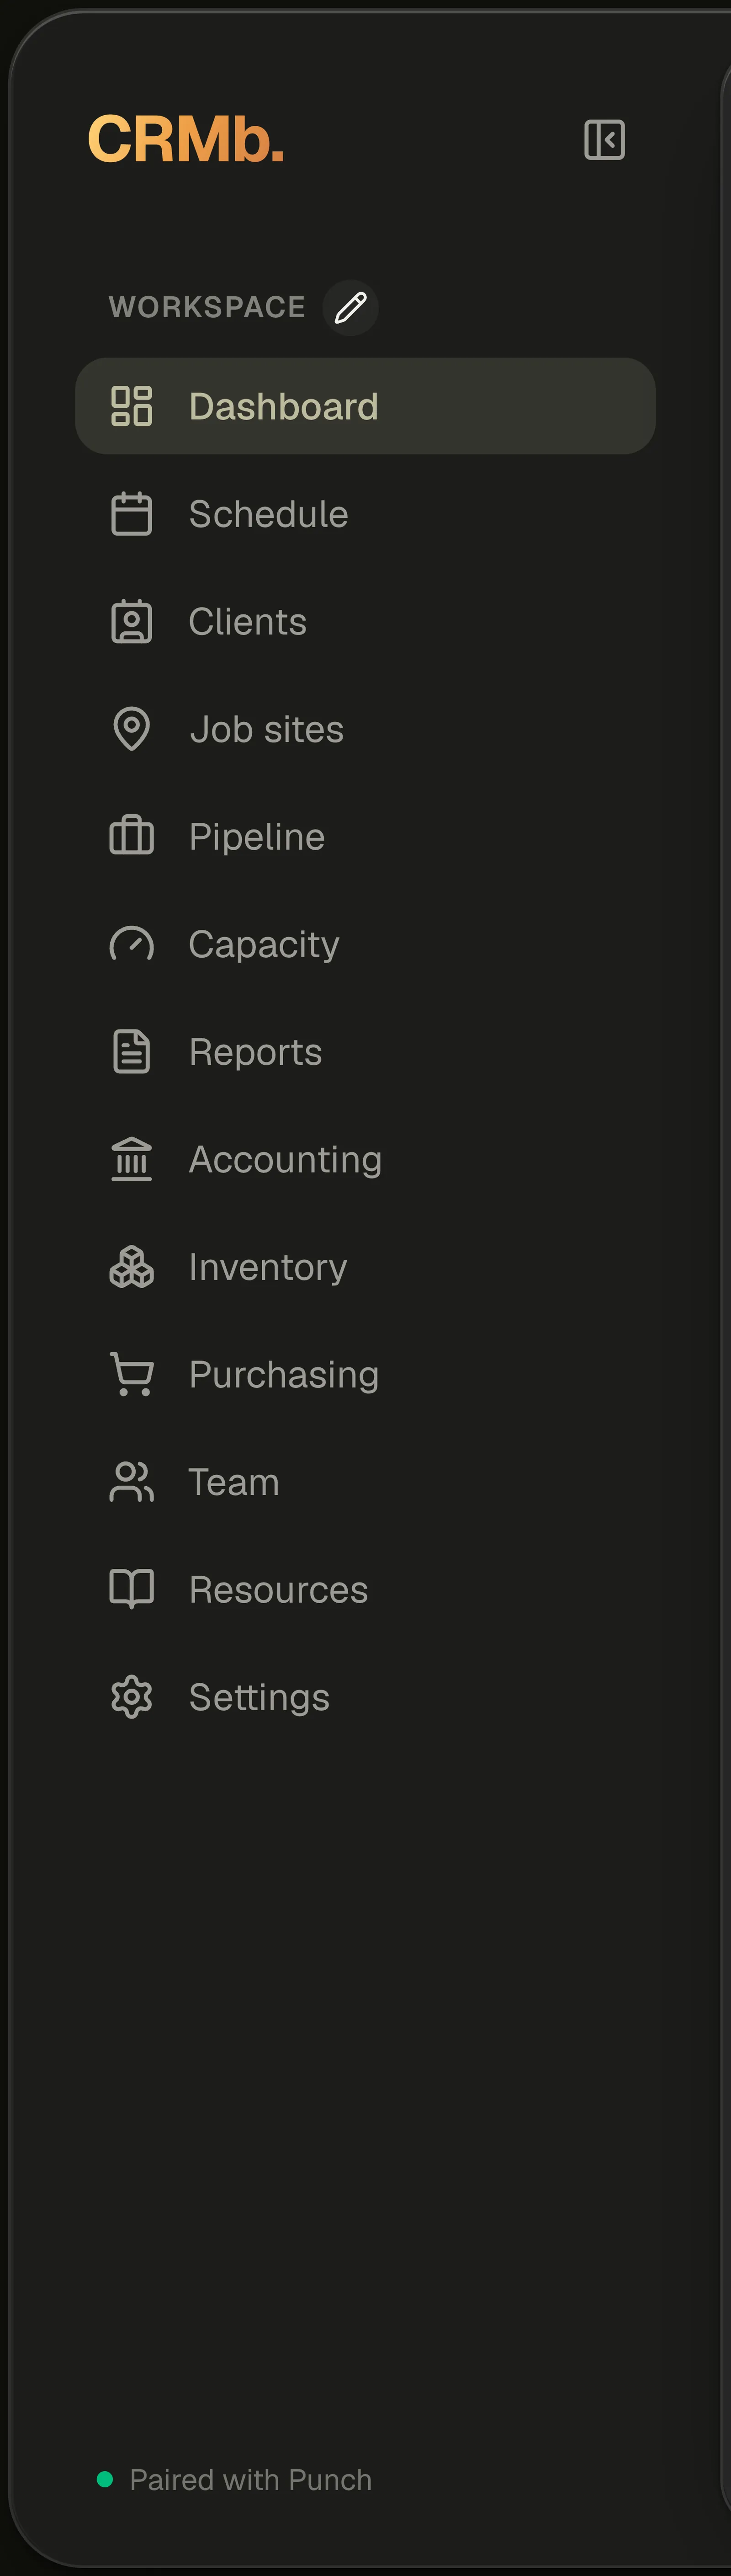Image resolution: width=731 pixels, height=2576 pixels.
Task: Click the WORKSPACE section heading
Action: [x=207, y=307]
